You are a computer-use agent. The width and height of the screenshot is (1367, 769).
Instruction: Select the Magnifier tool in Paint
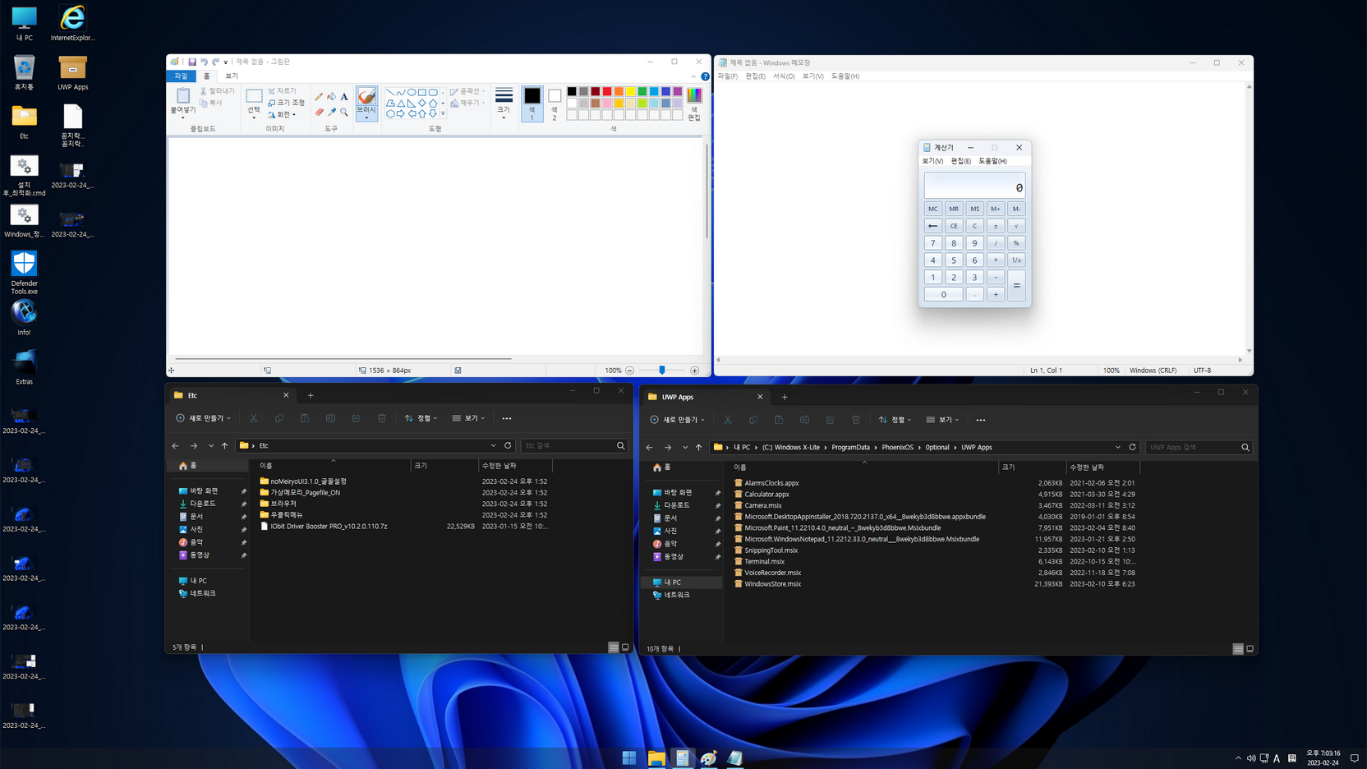click(x=344, y=112)
